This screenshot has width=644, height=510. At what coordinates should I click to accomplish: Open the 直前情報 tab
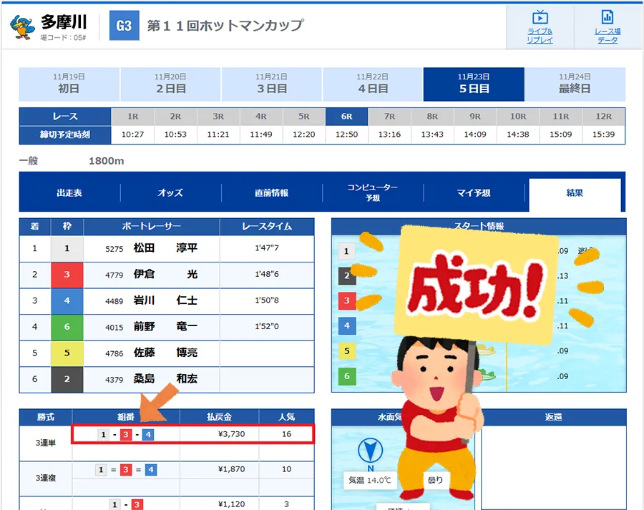pos(271,192)
